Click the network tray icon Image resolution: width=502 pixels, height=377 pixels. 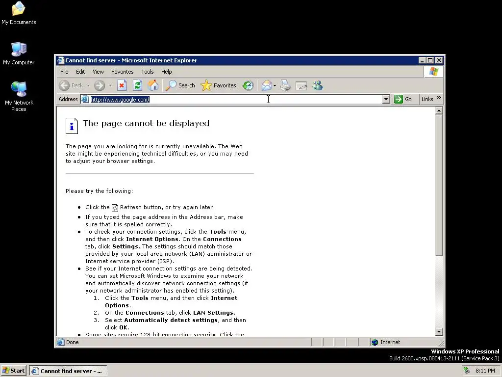click(x=467, y=371)
